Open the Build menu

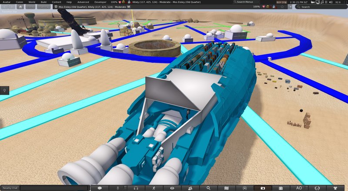[x=43, y=2]
